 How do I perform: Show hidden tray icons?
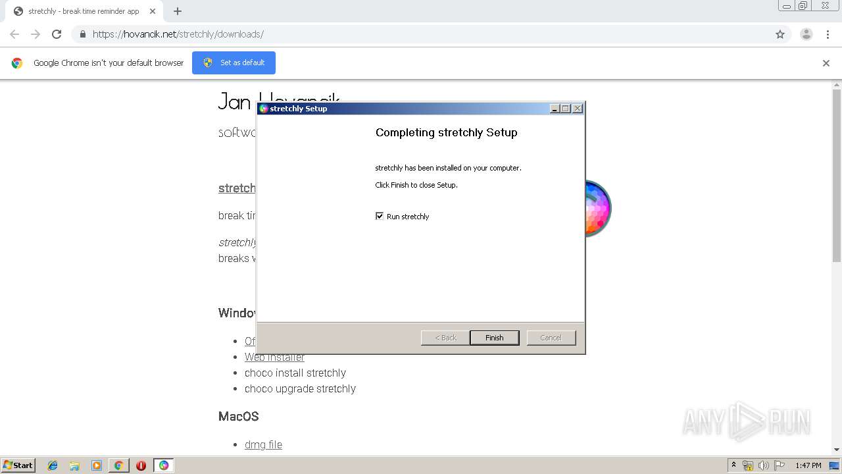[x=733, y=465]
